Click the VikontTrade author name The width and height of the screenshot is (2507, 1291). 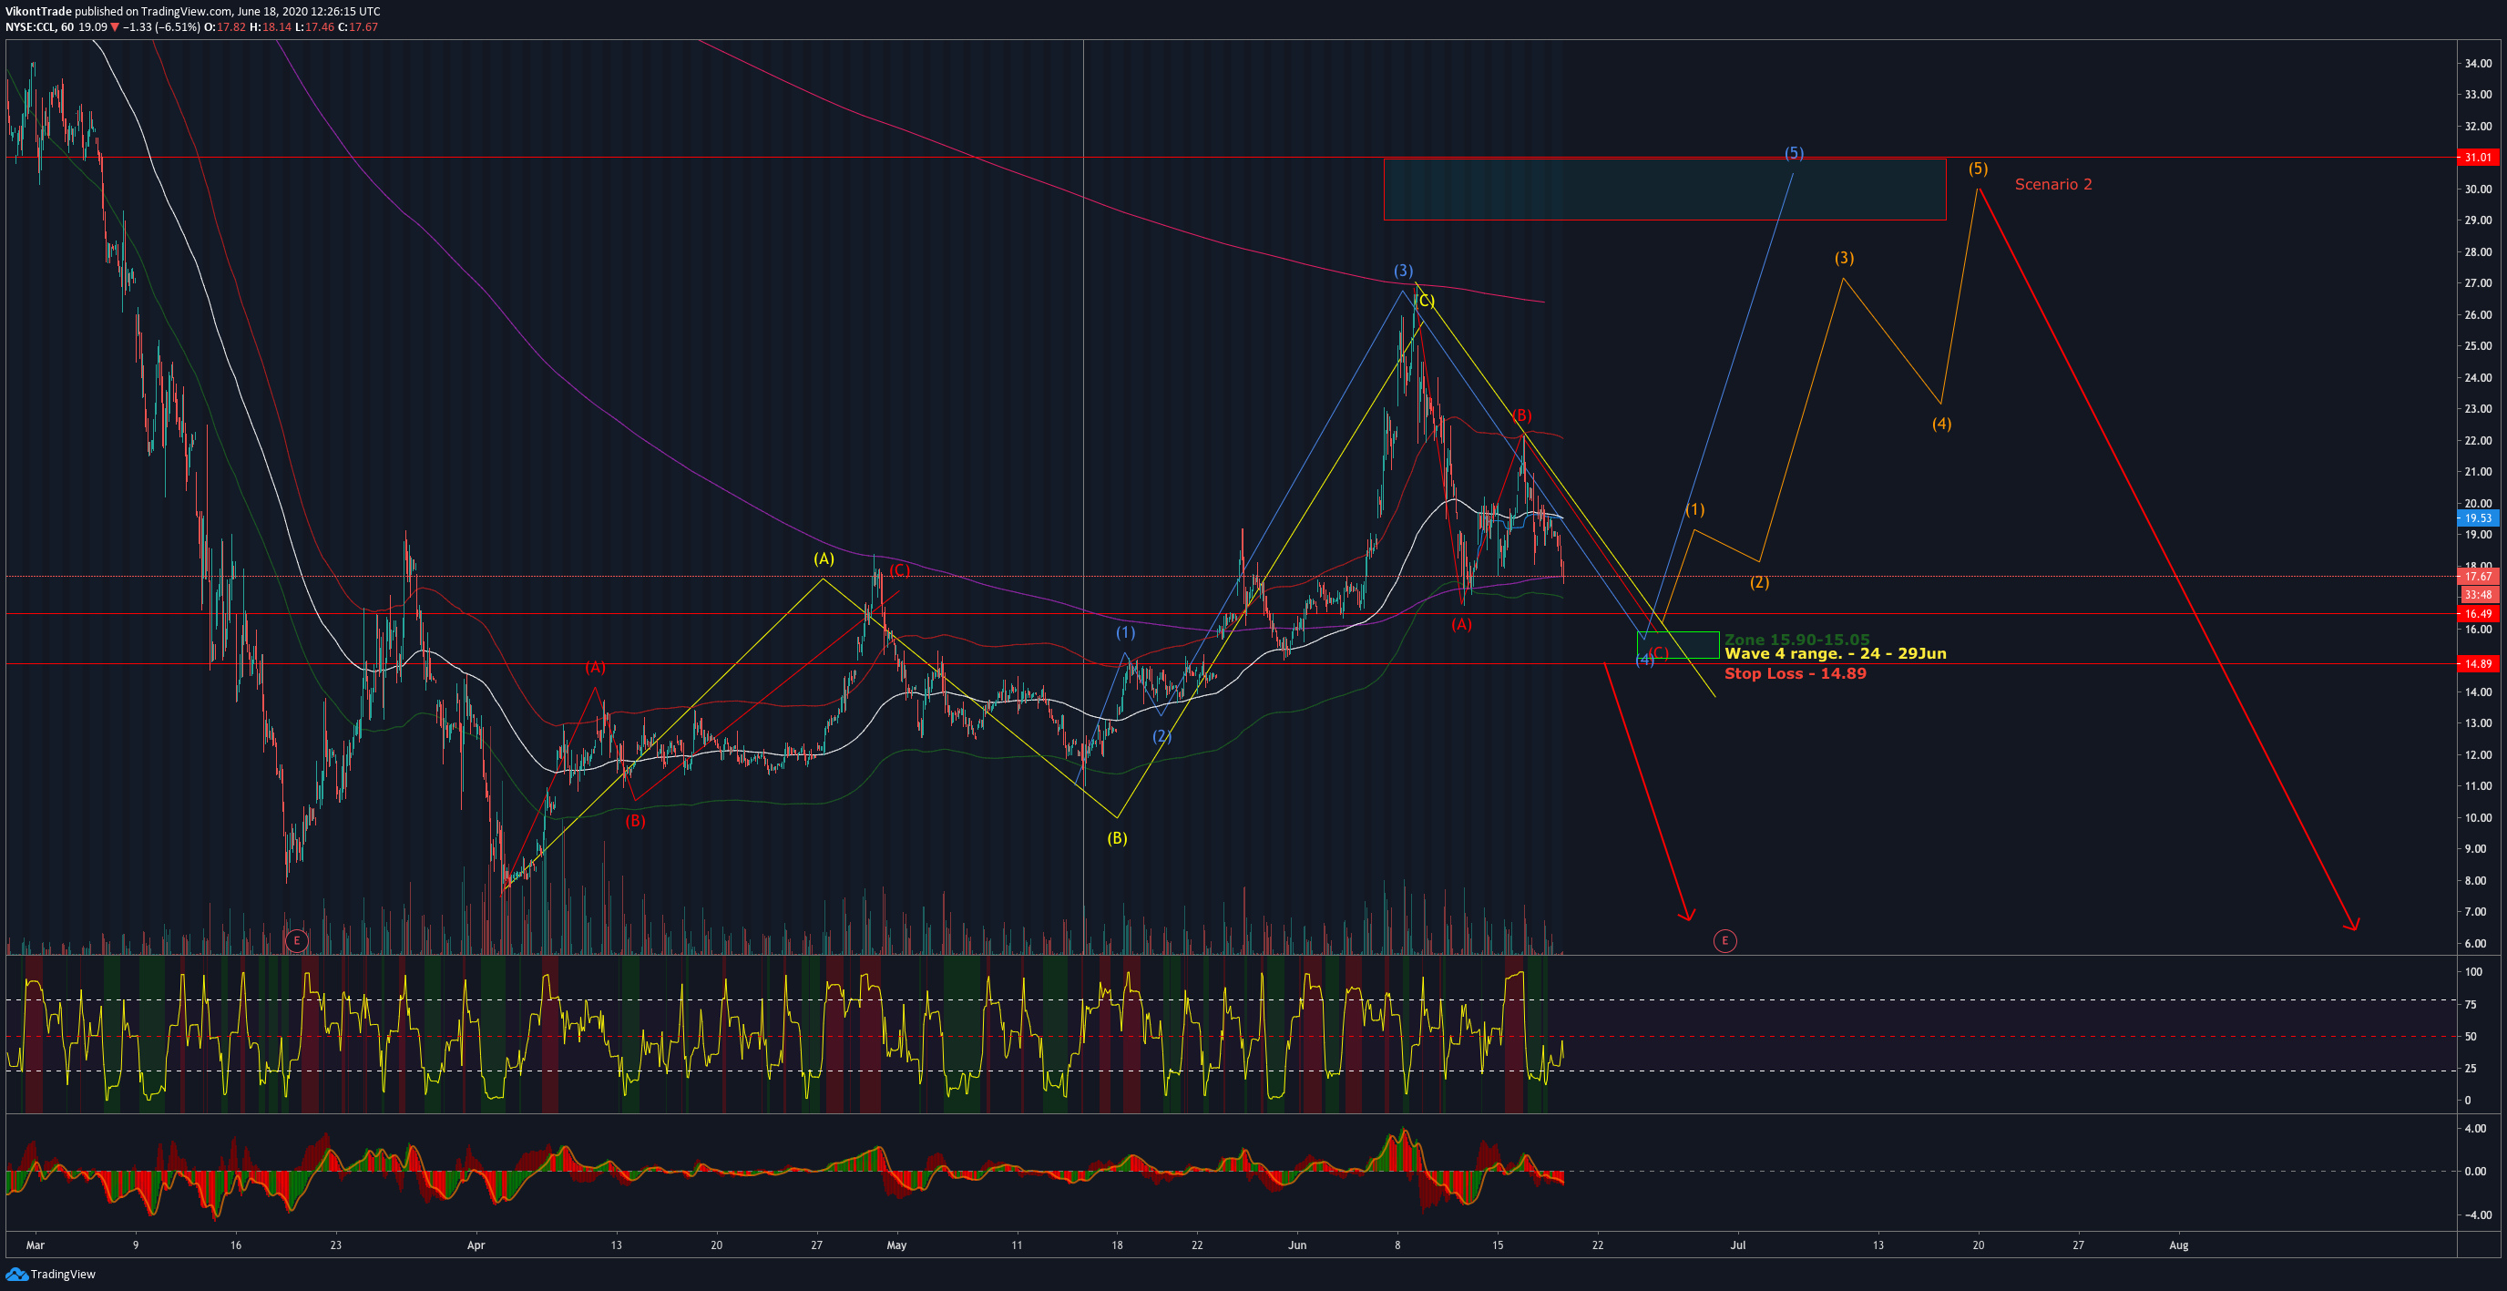tap(38, 12)
